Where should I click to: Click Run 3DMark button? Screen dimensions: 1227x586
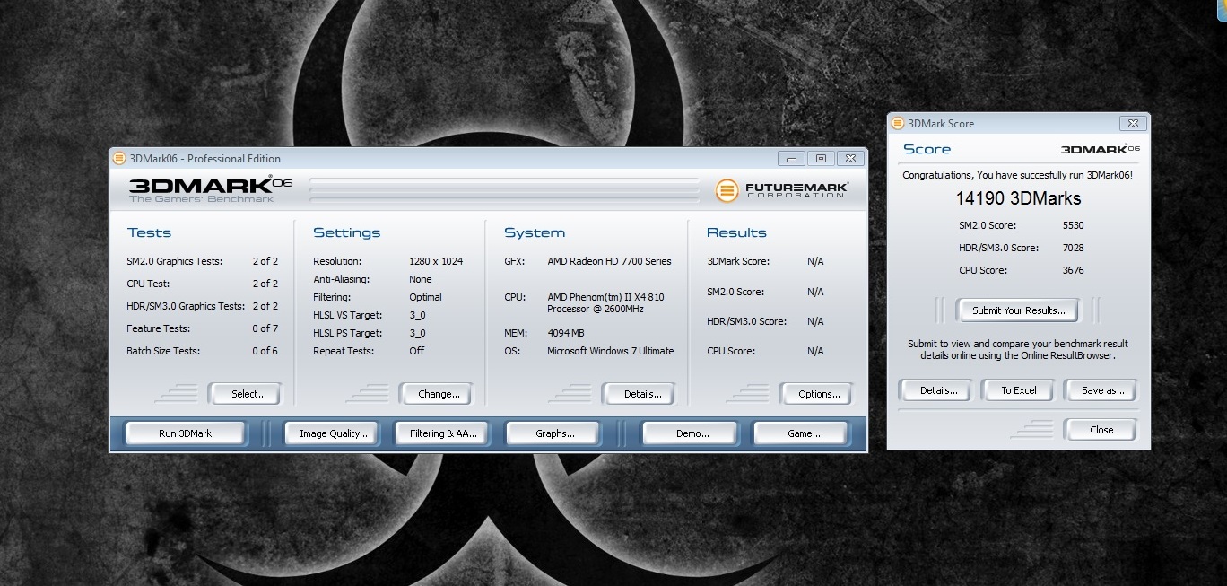[x=186, y=433]
